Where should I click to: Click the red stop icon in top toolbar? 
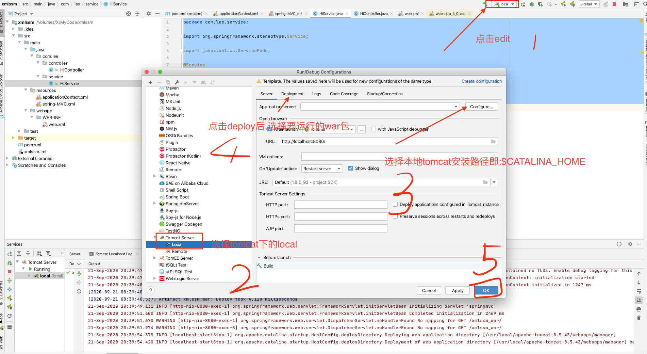[614, 4]
